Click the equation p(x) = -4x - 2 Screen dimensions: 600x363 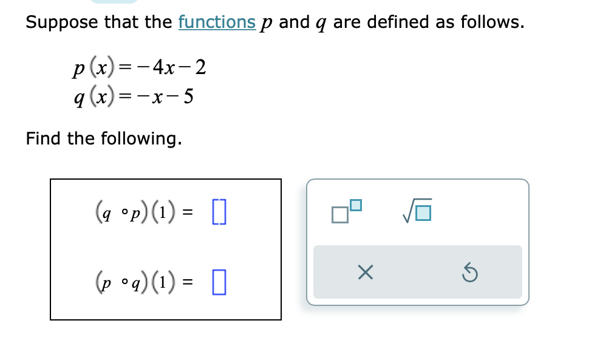click(x=138, y=67)
